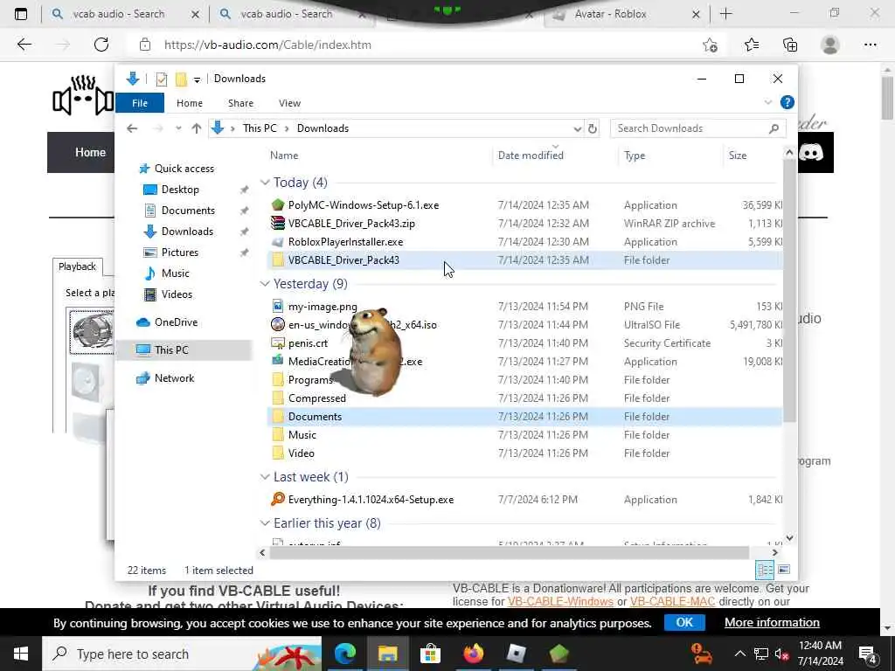Click the Explorer help question mark icon
The image size is (895, 671).
(x=787, y=103)
